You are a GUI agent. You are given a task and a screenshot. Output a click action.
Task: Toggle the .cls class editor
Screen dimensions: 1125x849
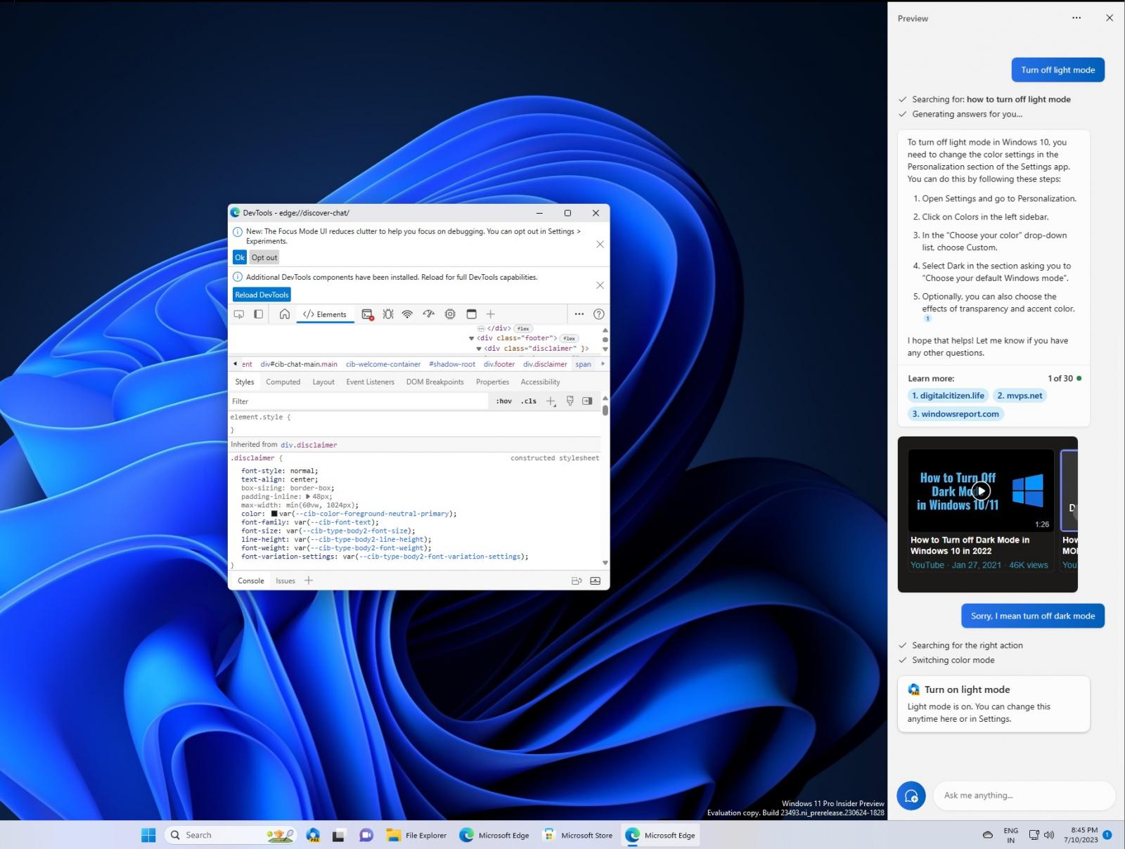tap(528, 401)
